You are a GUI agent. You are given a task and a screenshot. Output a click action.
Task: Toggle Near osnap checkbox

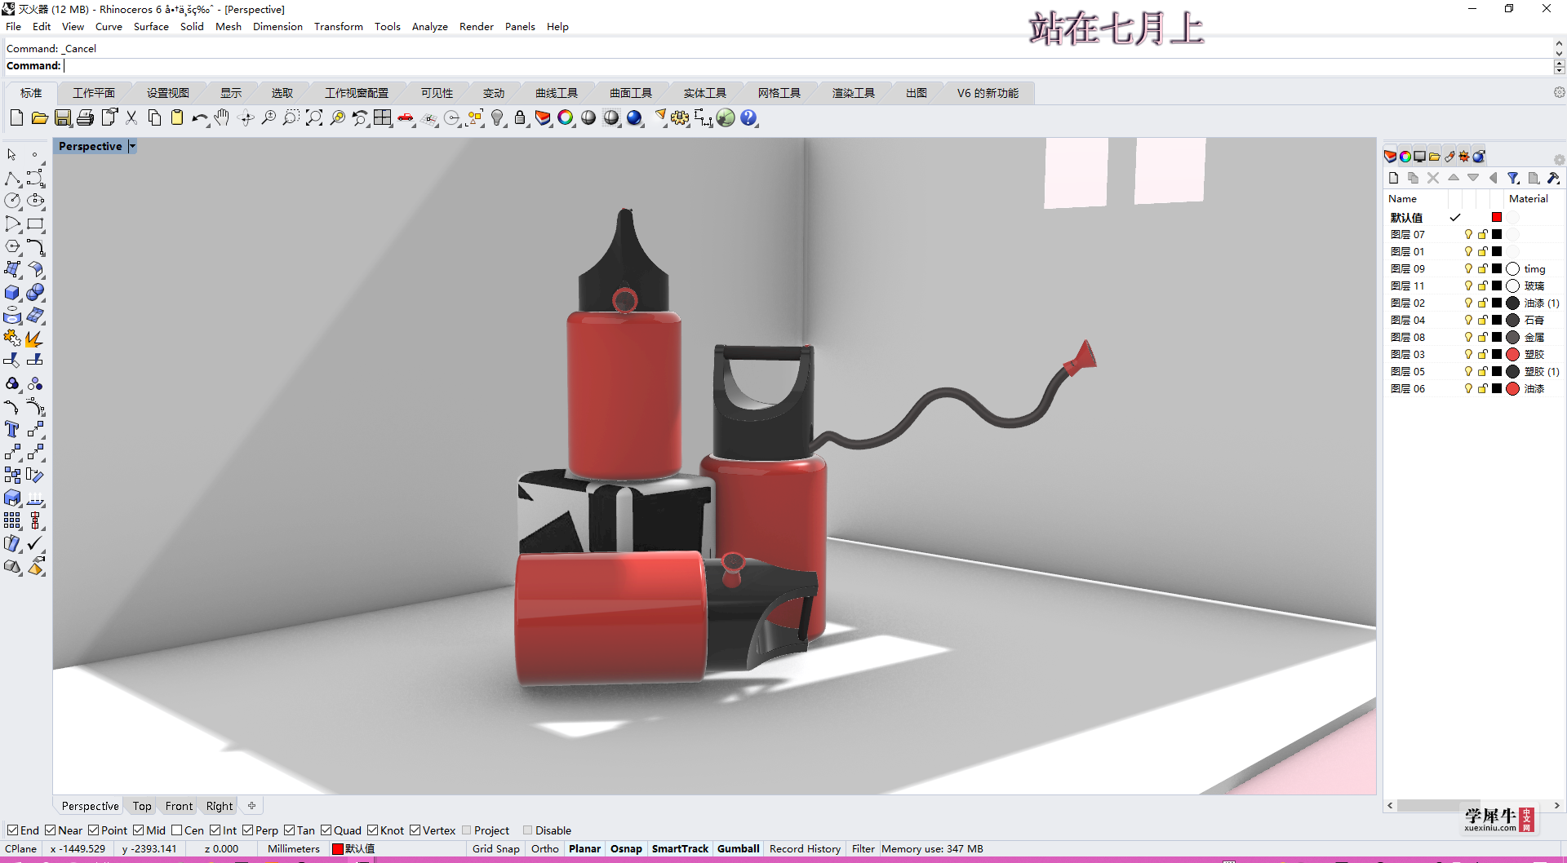tap(51, 830)
